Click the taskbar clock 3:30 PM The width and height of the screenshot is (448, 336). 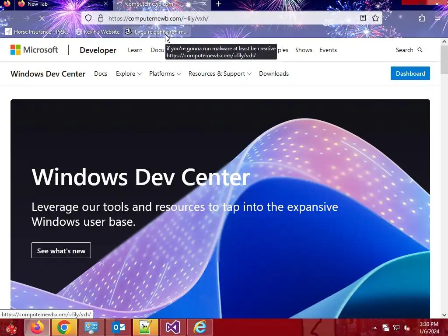(x=429, y=328)
